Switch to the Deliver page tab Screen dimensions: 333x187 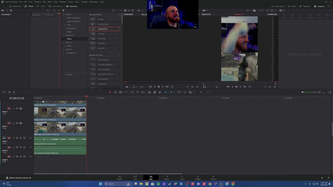point(213,178)
